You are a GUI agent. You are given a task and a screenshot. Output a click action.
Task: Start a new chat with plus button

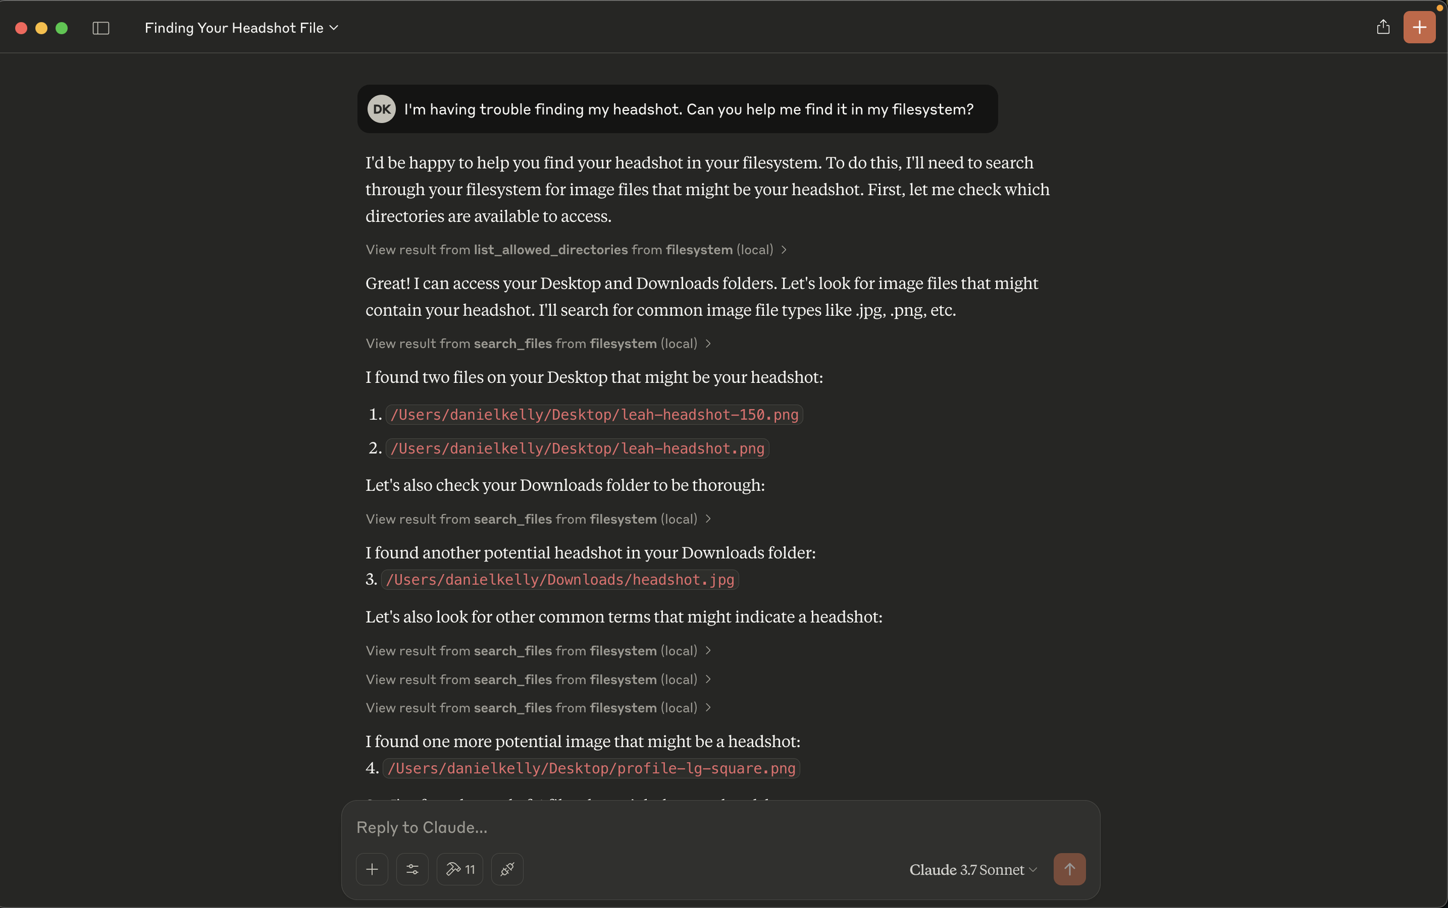pyautogui.click(x=1419, y=27)
